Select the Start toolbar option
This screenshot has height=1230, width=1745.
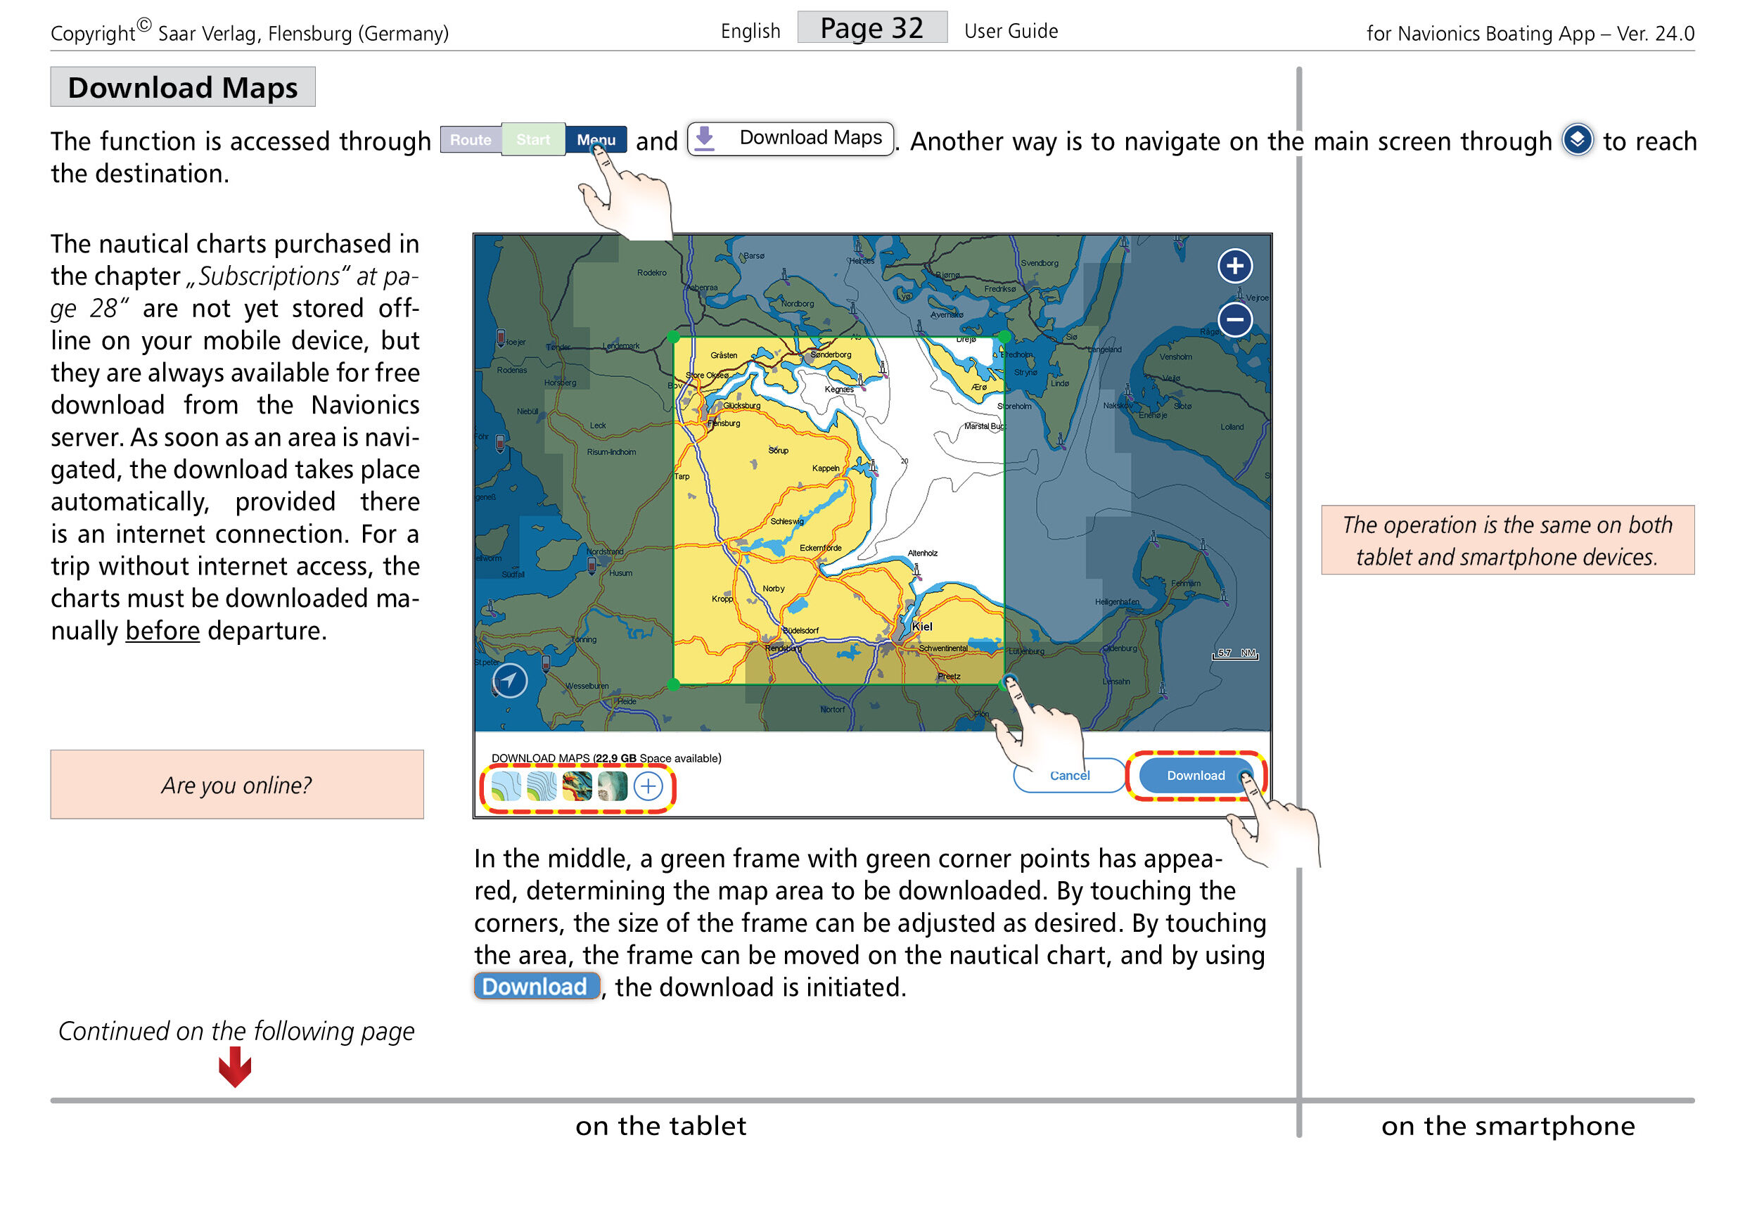[534, 139]
